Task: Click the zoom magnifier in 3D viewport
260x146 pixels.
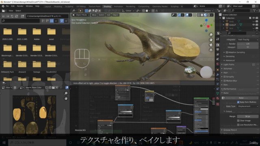Action: [x=211, y=34]
